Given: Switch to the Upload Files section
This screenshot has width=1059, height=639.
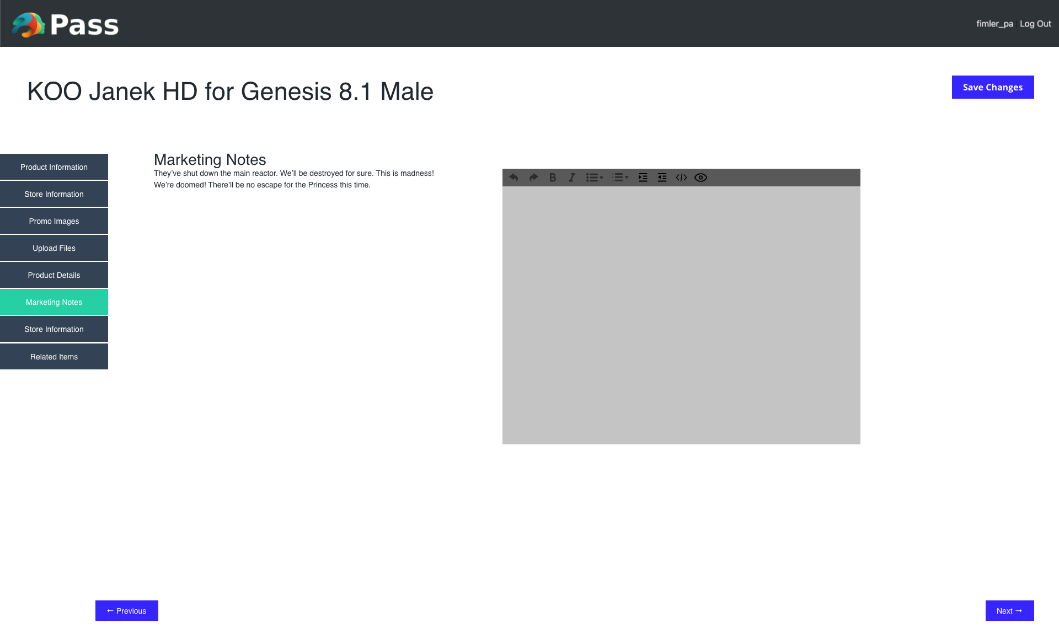Looking at the screenshot, I should click(x=54, y=248).
